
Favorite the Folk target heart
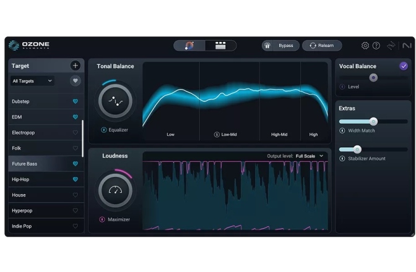(76, 148)
